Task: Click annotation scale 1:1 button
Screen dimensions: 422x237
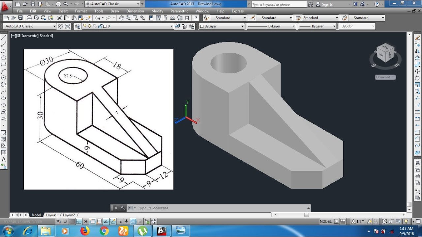Action: click(x=358, y=222)
